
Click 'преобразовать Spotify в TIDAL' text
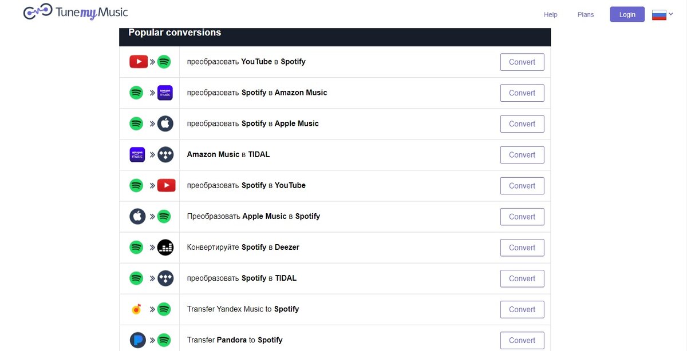click(242, 278)
